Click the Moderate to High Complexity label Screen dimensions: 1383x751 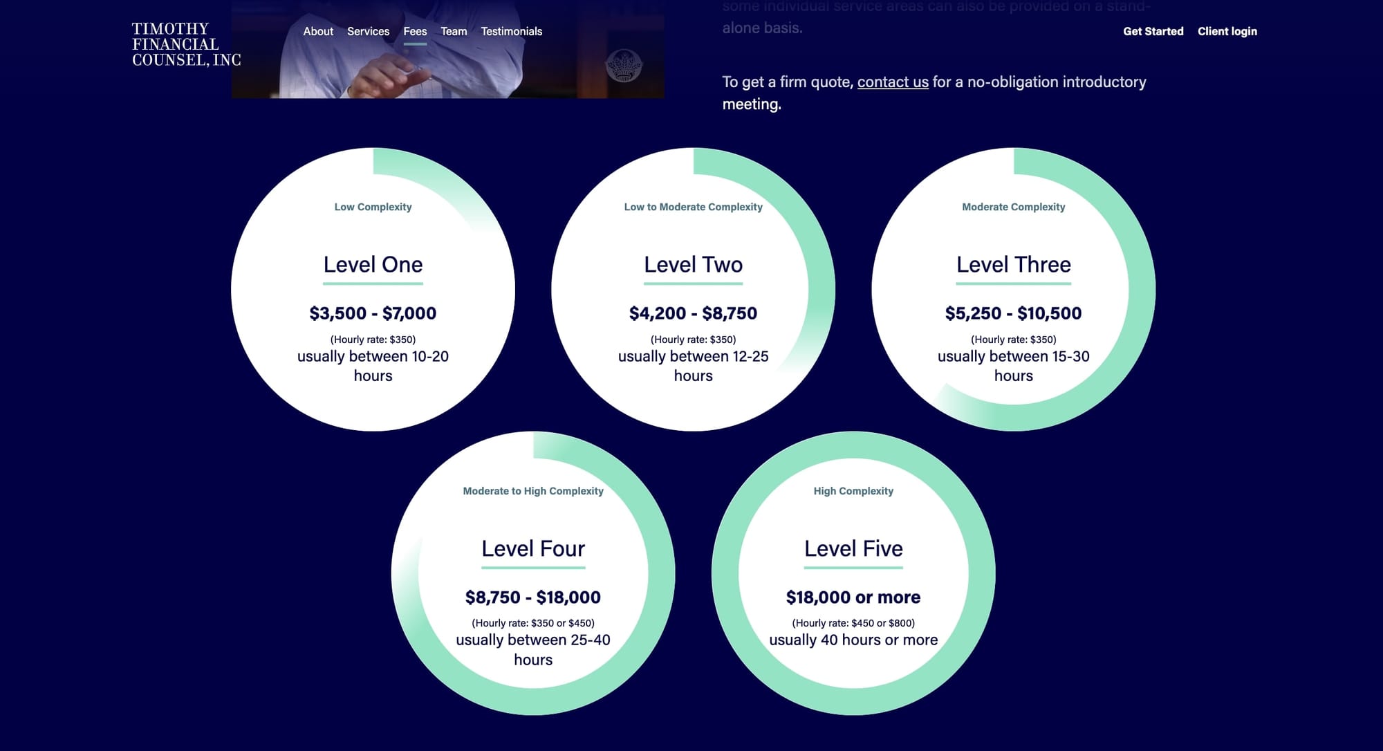coord(532,491)
